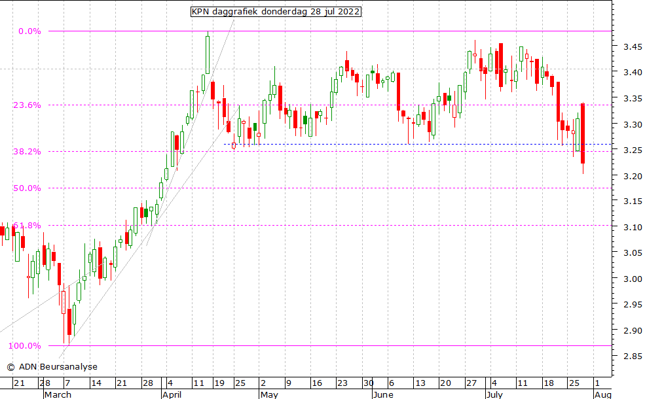
Task: Click the 'July' month label
Action: [x=494, y=394]
